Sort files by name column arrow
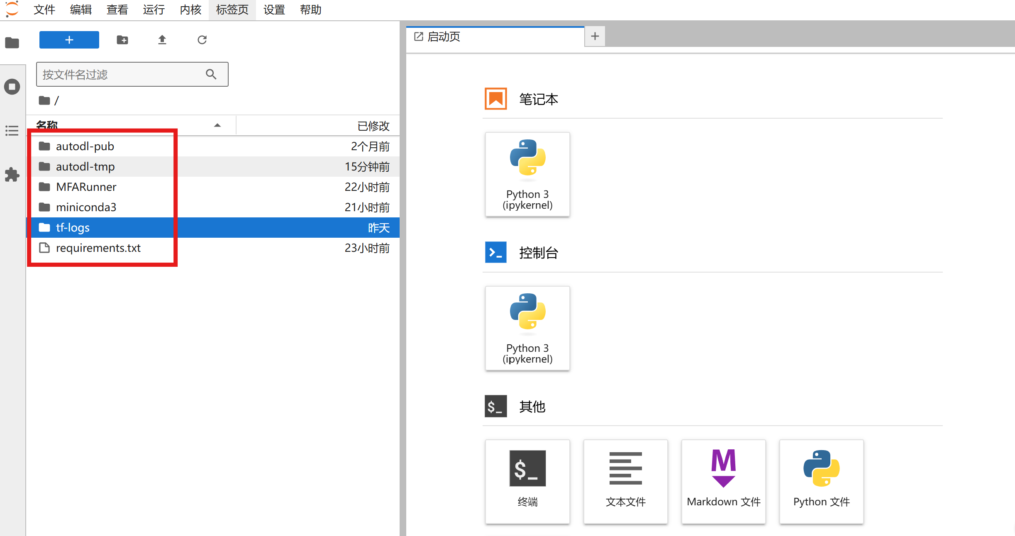The image size is (1015, 536). (217, 125)
